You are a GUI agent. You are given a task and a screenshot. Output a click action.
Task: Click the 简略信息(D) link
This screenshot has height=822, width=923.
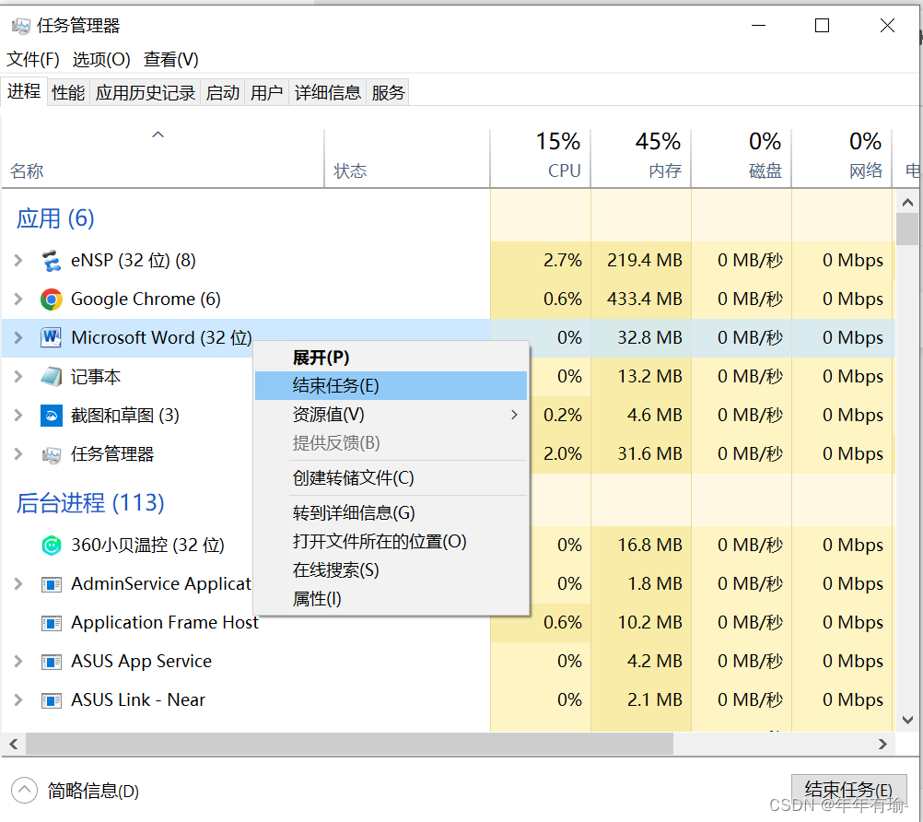93,791
